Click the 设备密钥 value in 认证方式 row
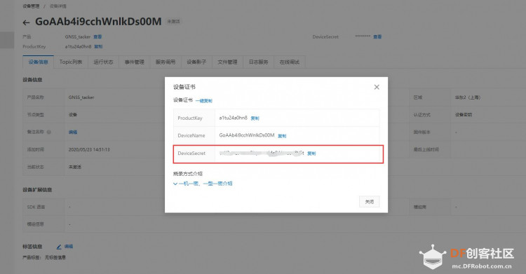 464,115
